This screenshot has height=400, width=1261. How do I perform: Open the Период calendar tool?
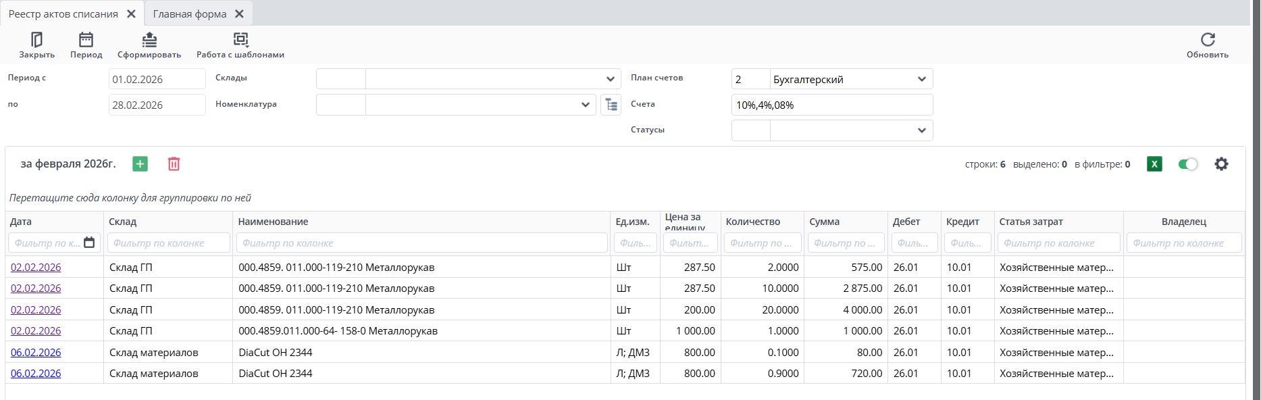click(x=86, y=40)
